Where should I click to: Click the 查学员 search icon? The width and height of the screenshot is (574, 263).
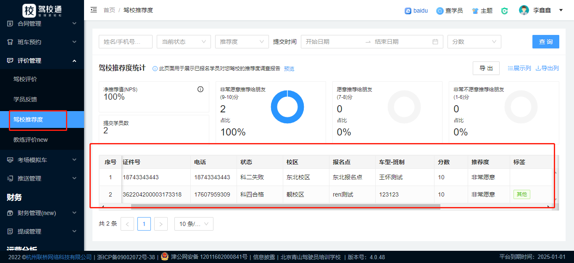point(440,11)
